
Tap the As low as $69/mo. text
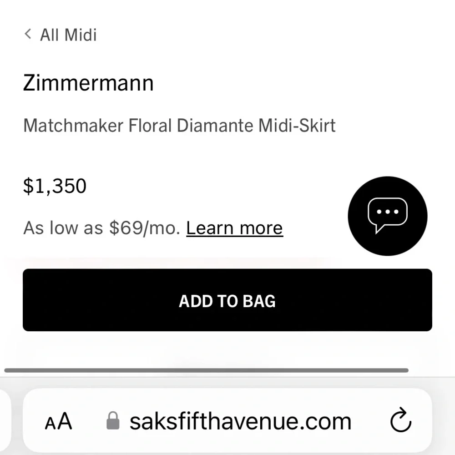pos(102,228)
